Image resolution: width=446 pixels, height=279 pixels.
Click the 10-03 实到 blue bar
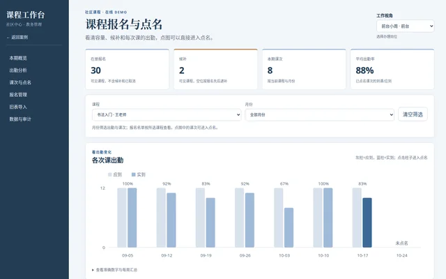click(289, 227)
